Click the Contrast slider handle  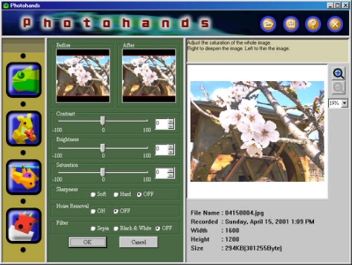[102, 121]
